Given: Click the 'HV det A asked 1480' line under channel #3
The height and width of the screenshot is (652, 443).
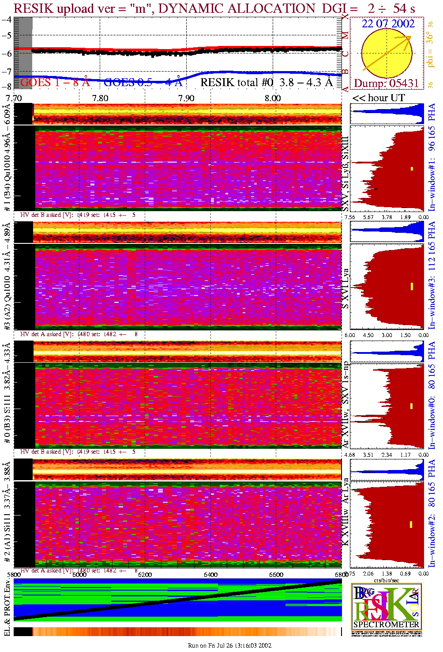Looking at the screenshot, I should [x=79, y=334].
